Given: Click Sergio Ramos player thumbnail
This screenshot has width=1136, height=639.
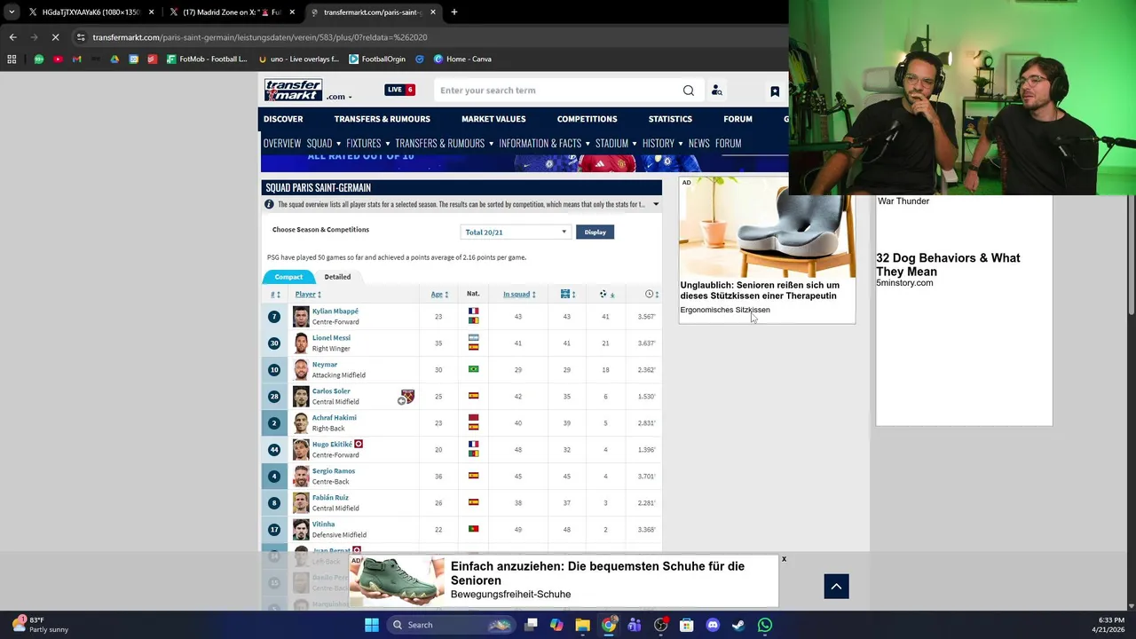Looking at the screenshot, I should (301, 477).
